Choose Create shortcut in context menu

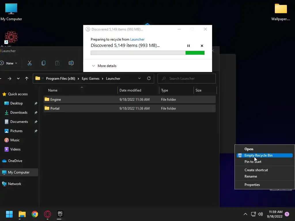[x=264, y=170]
